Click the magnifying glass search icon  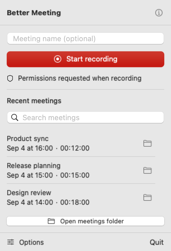[15, 118]
